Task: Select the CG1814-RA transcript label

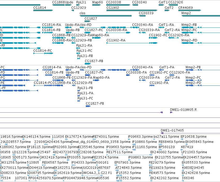Action: (x=52, y=25)
